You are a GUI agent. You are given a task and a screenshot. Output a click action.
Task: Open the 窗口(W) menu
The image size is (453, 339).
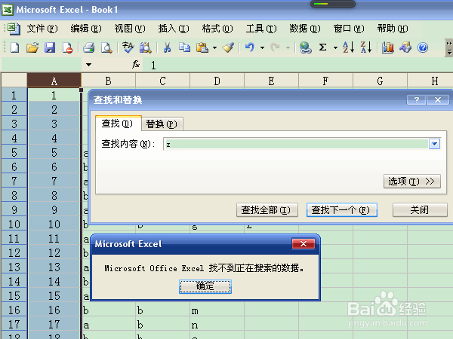349,29
